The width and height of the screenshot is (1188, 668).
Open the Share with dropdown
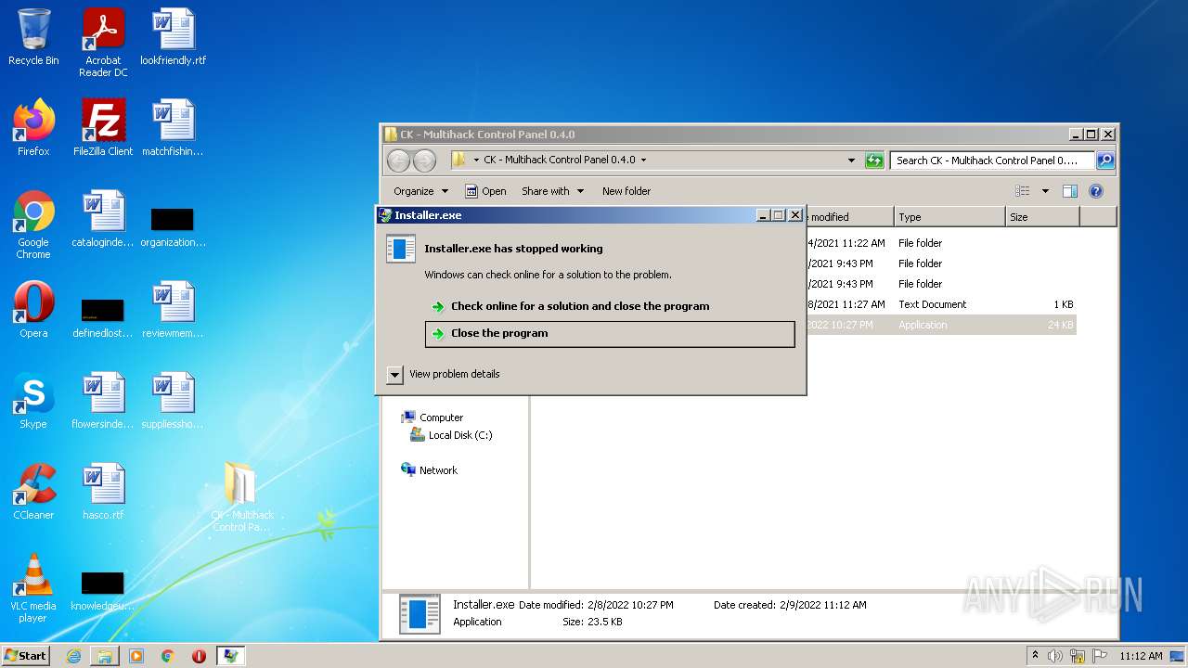(x=553, y=191)
